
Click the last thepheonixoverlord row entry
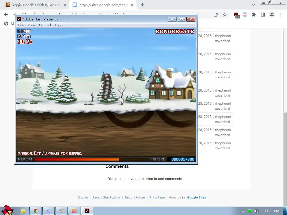[223, 146]
